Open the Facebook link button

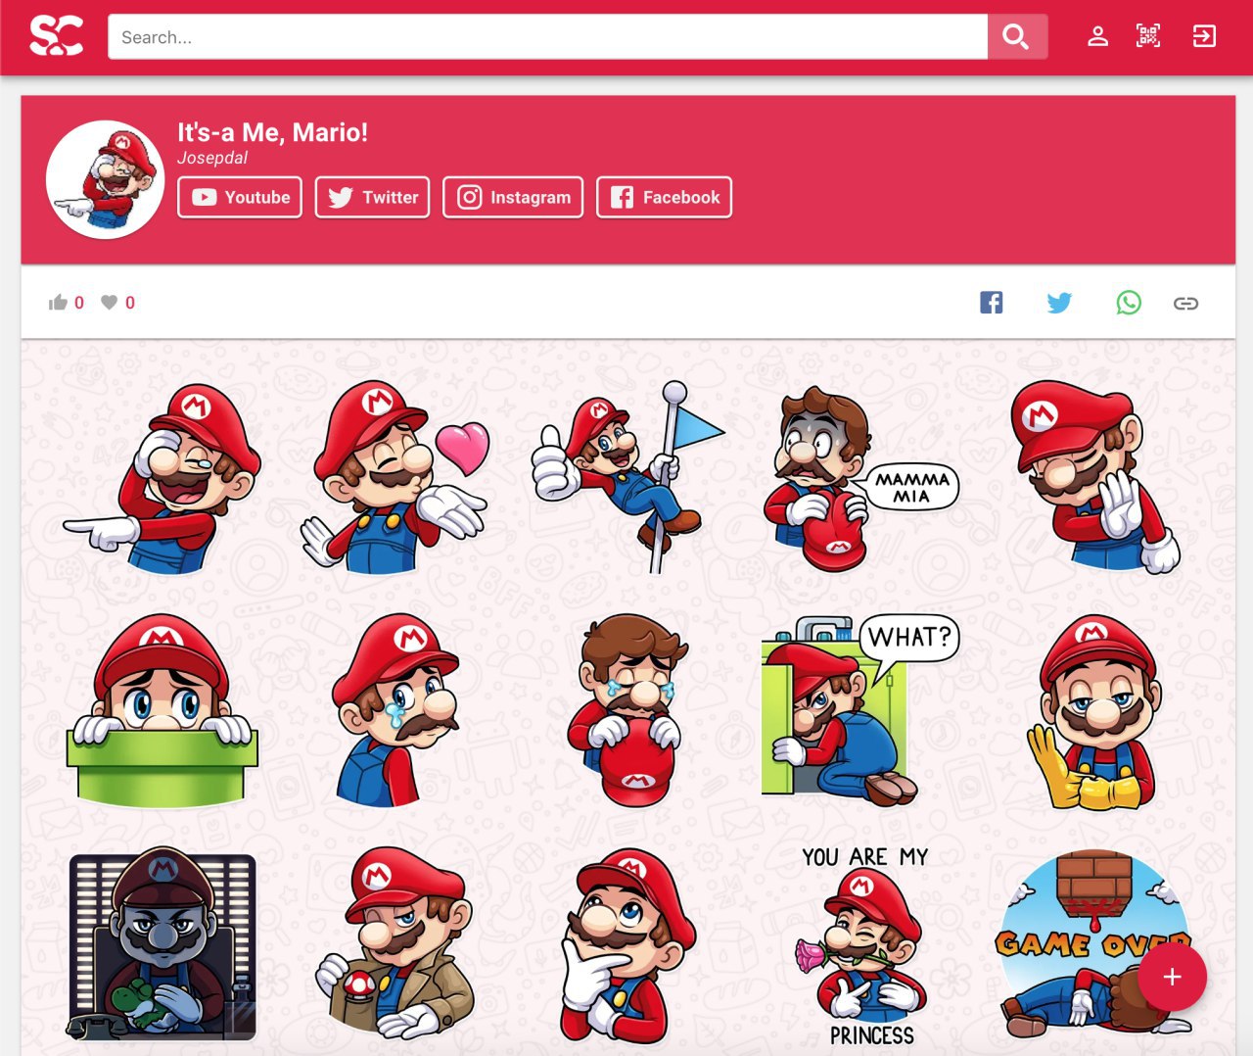664,197
